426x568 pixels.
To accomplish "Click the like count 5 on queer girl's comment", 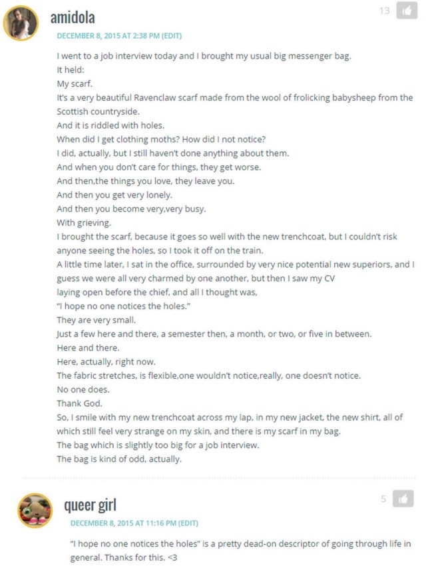I will pos(383,499).
